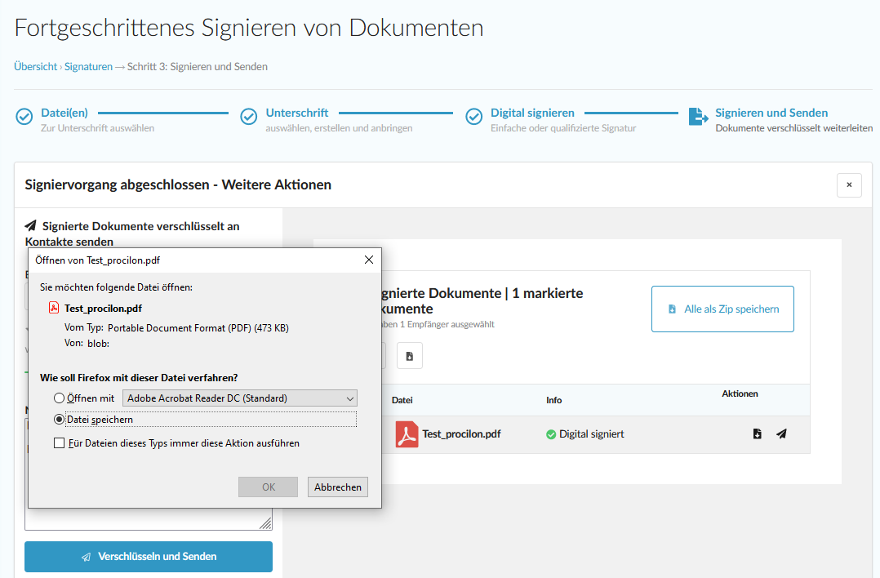Screen dimensions: 880x578
Task: Click the small download button above the file table
Action: coord(410,356)
